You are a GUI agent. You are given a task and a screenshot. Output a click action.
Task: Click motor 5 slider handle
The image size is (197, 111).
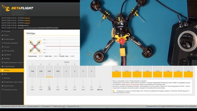click(x=66, y=87)
